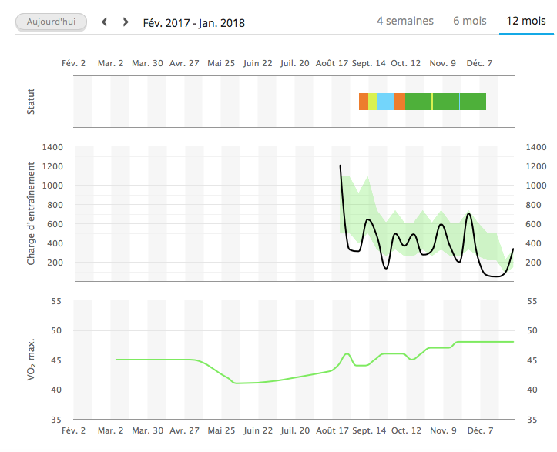
Task: Click the Charge d'entraînement axis title
Action: tap(32, 213)
